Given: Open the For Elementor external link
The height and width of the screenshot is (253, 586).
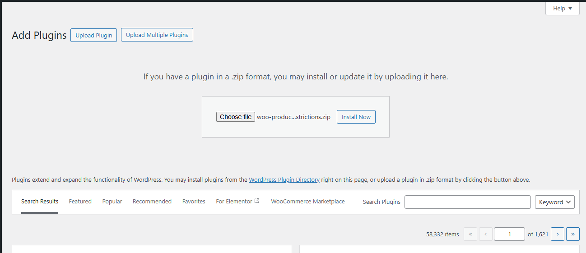Looking at the screenshot, I should [x=234, y=202].
